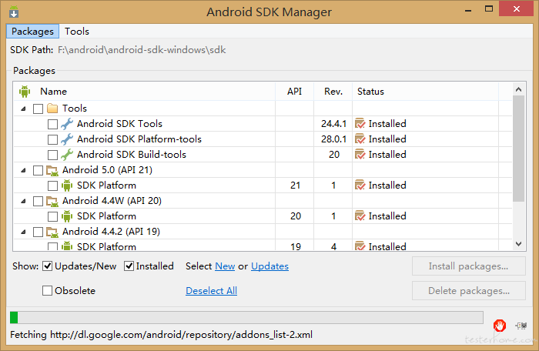The image size is (539, 351).
Task: Open the Tools menu
Action: click(x=77, y=32)
